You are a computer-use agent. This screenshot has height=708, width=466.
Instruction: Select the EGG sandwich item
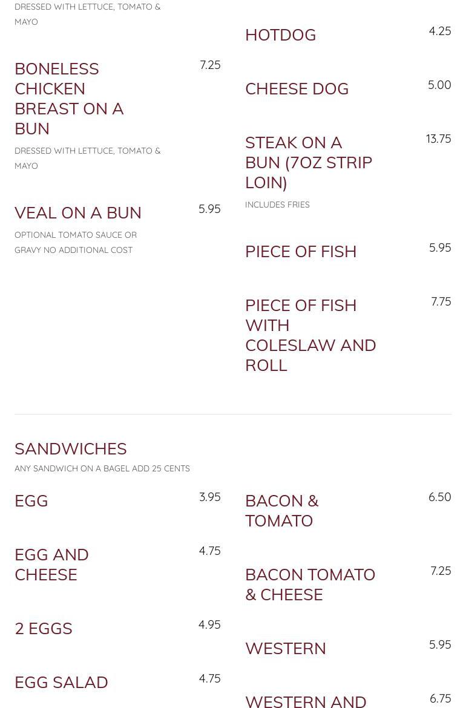tap(31, 501)
